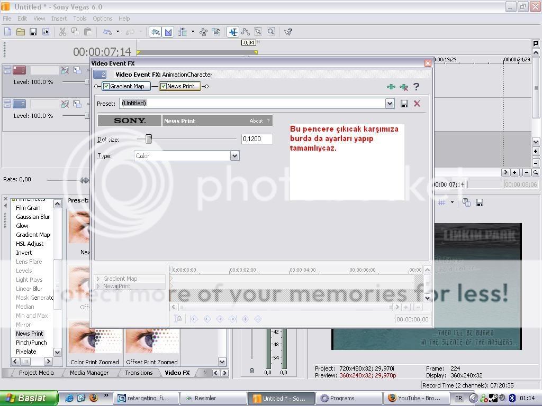Select the Gradient Map chain button
This screenshot has height=406, width=542.
[126, 86]
